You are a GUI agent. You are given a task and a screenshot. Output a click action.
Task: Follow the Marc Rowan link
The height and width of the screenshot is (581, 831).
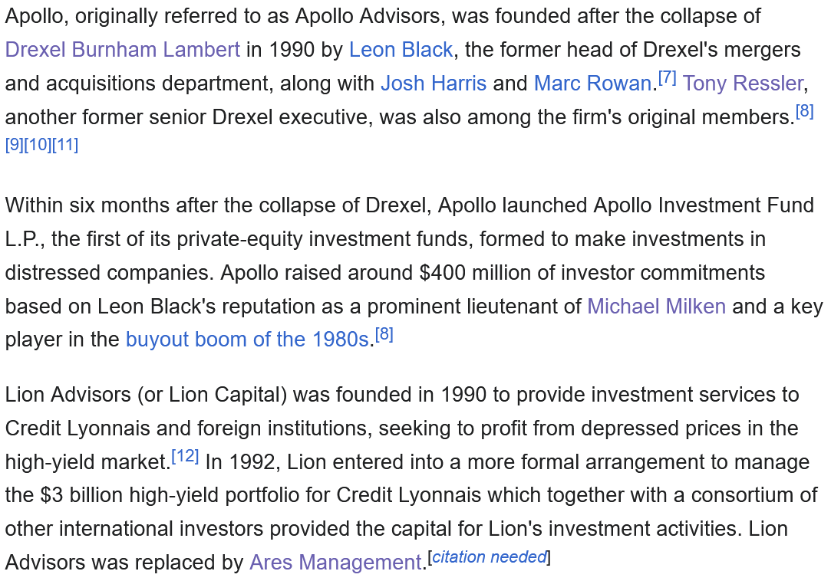coord(592,84)
